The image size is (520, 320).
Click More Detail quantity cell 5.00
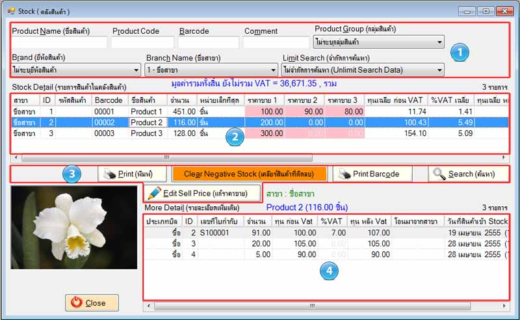[x=263, y=254]
